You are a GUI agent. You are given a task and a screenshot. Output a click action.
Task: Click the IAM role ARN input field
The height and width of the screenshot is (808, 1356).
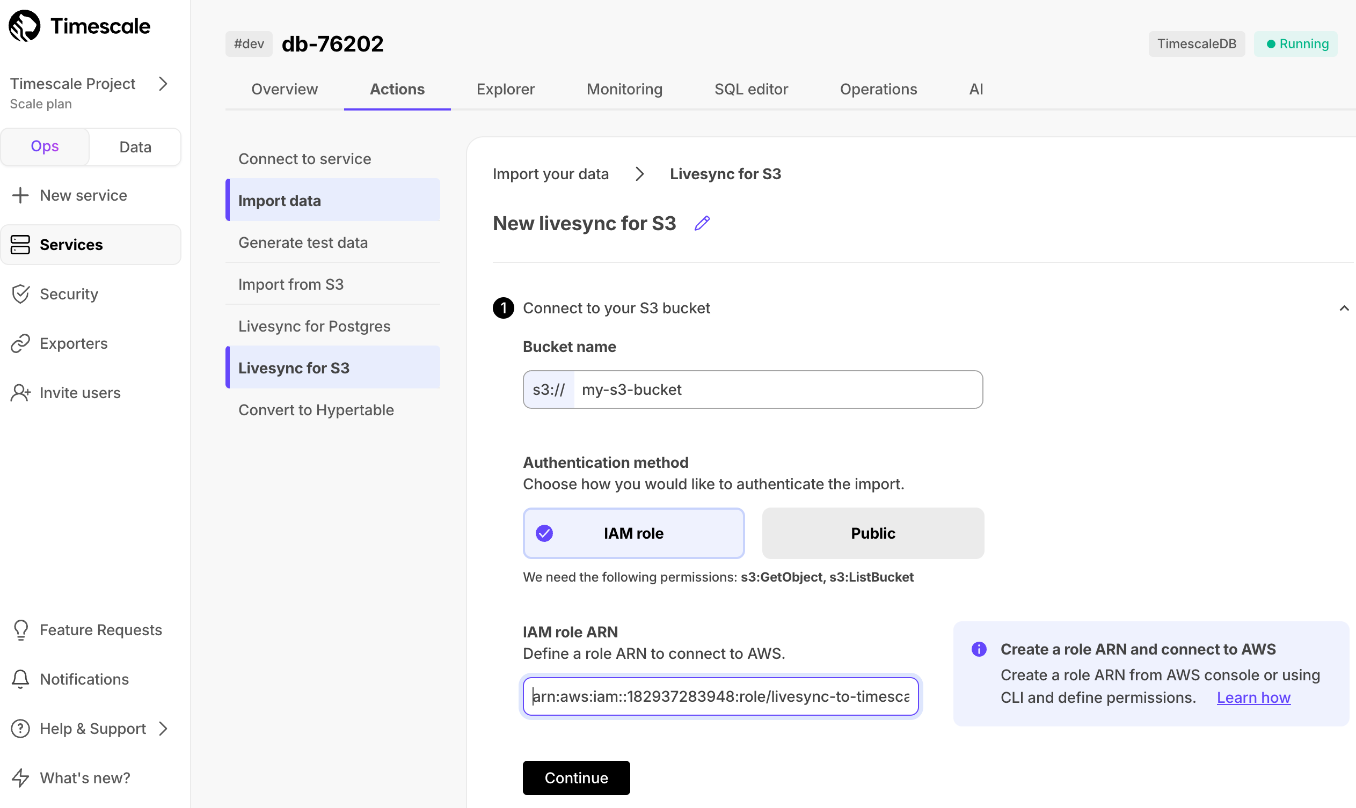tap(720, 696)
